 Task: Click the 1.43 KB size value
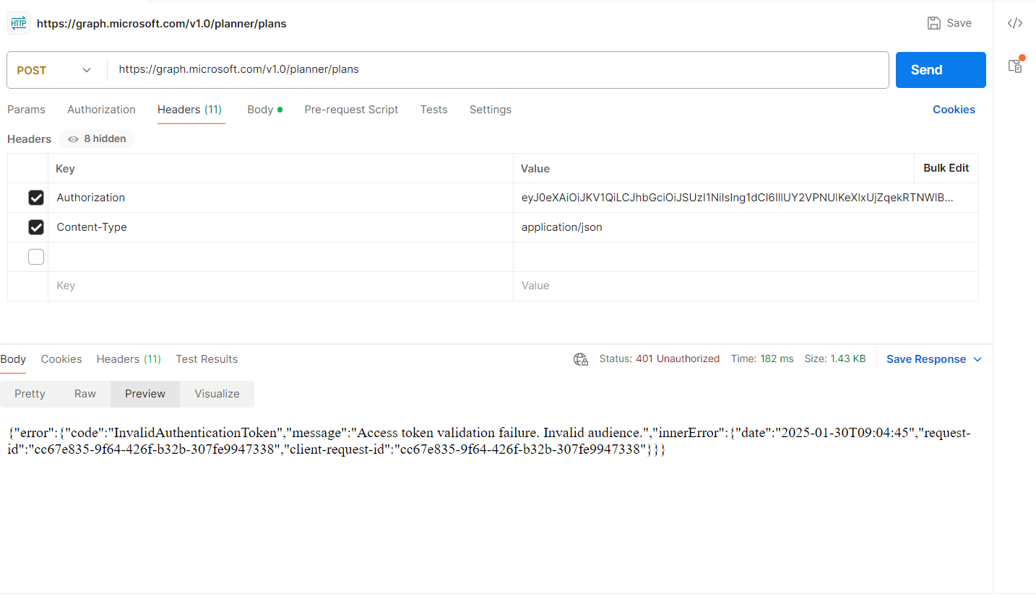(848, 359)
